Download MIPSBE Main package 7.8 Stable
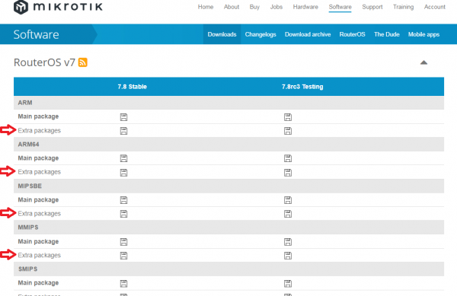This screenshot has height=296, width=457. (123, 200)
